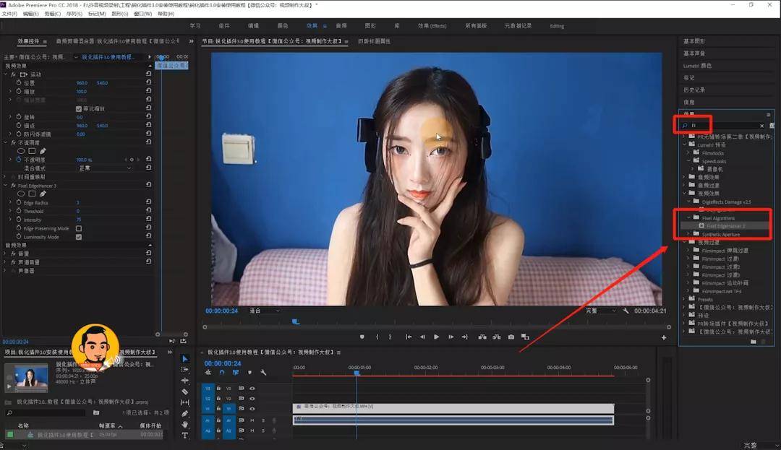Viewport: 781px width, 450px height.
Task: Collapse the Pixel Algorithms folder
Action: 689,217
